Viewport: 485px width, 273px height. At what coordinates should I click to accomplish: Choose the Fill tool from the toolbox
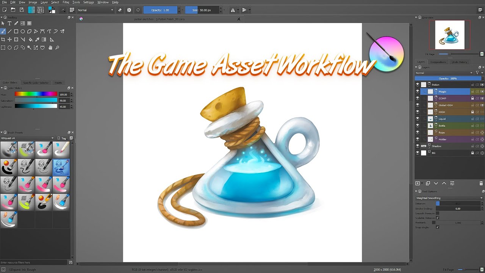[30, 39]
